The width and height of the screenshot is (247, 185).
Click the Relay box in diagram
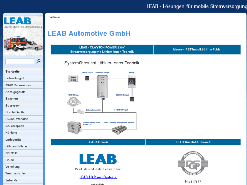(x=131, y=81)
